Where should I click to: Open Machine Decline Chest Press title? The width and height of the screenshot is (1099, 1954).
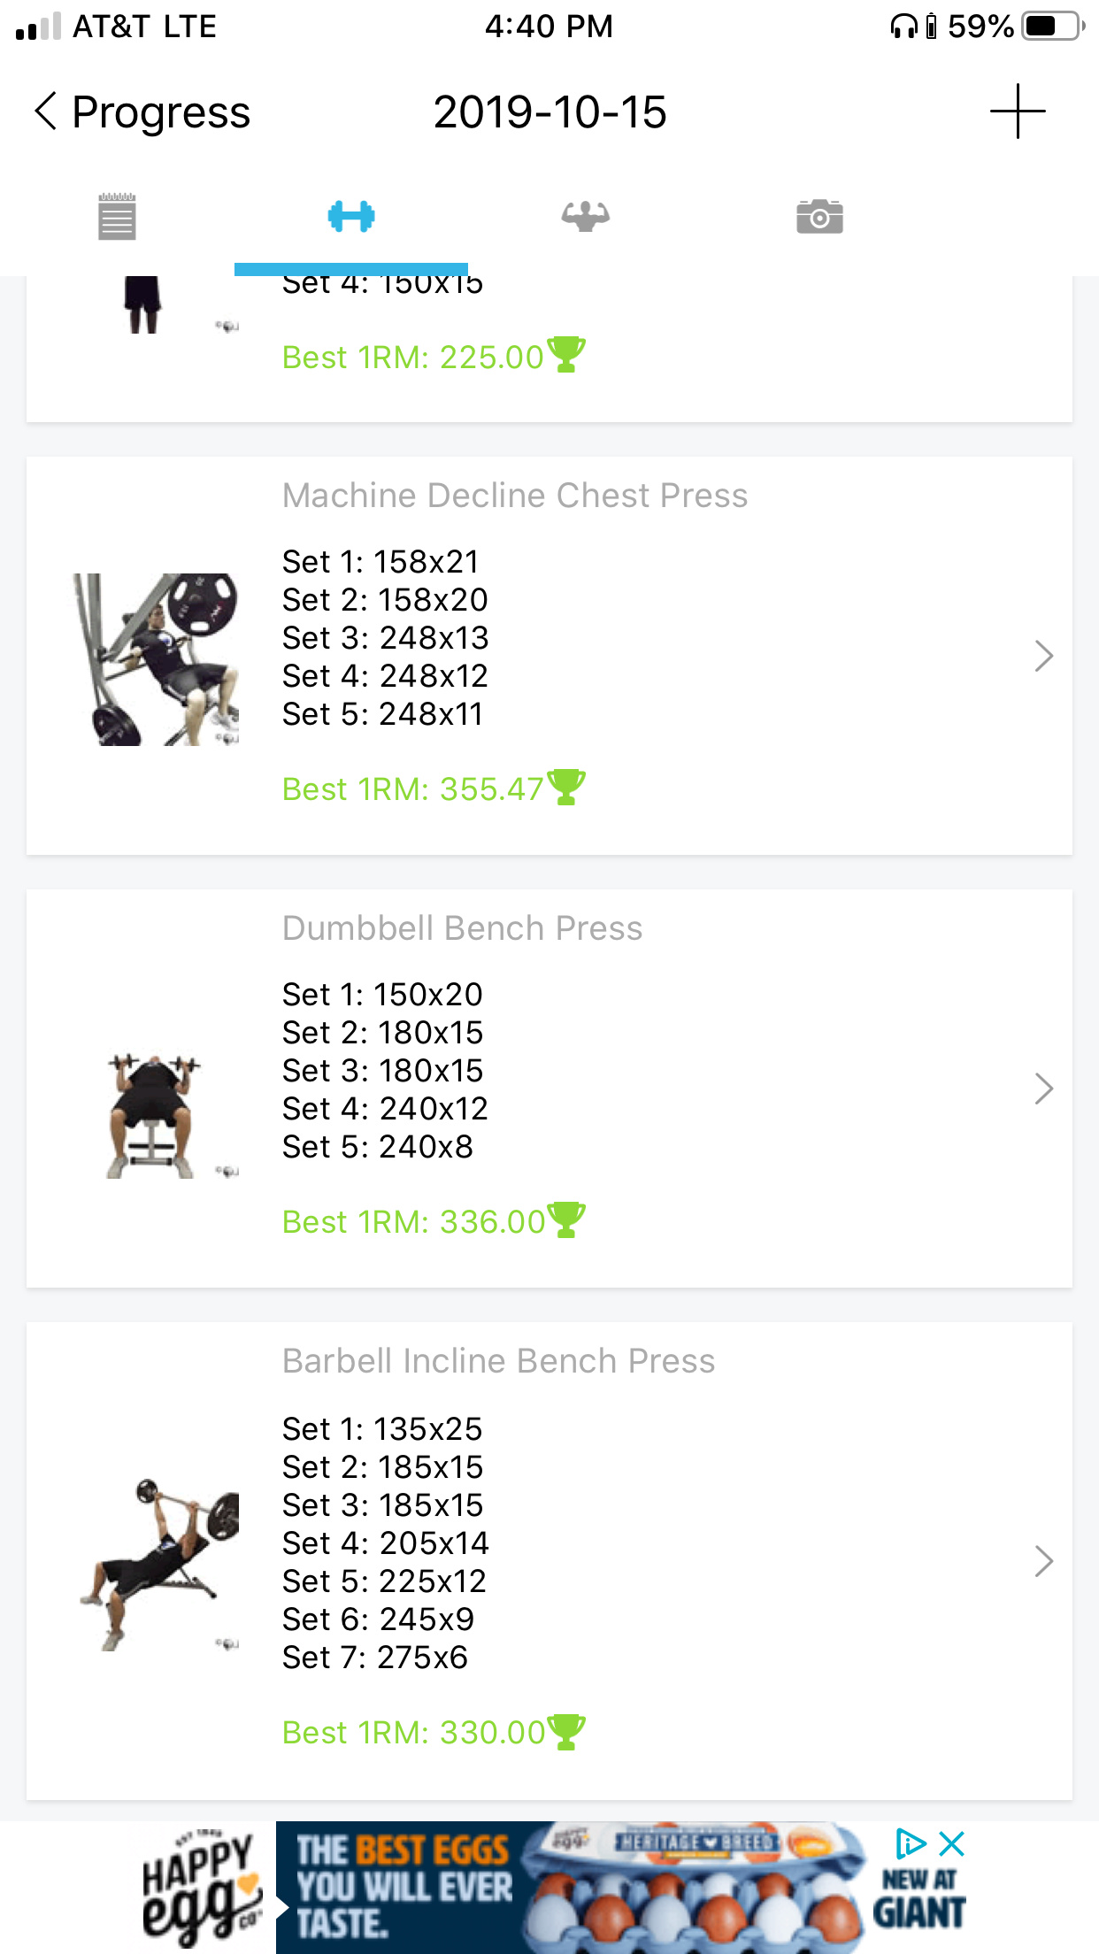click(515, 496)
